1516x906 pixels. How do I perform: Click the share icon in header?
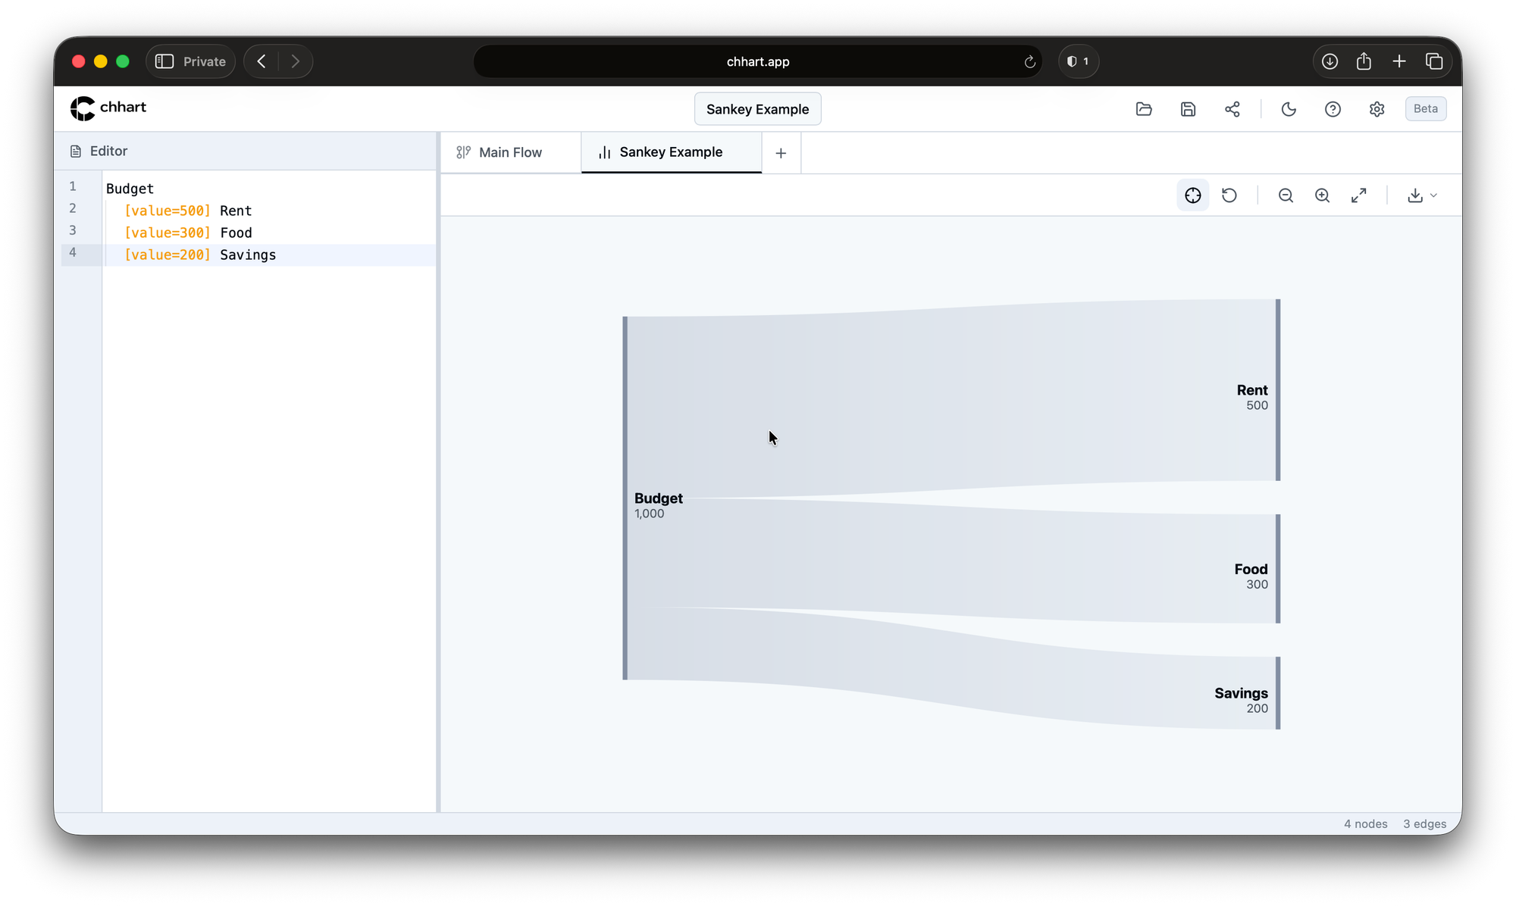pyautogui.click(x=1232, y=109)
